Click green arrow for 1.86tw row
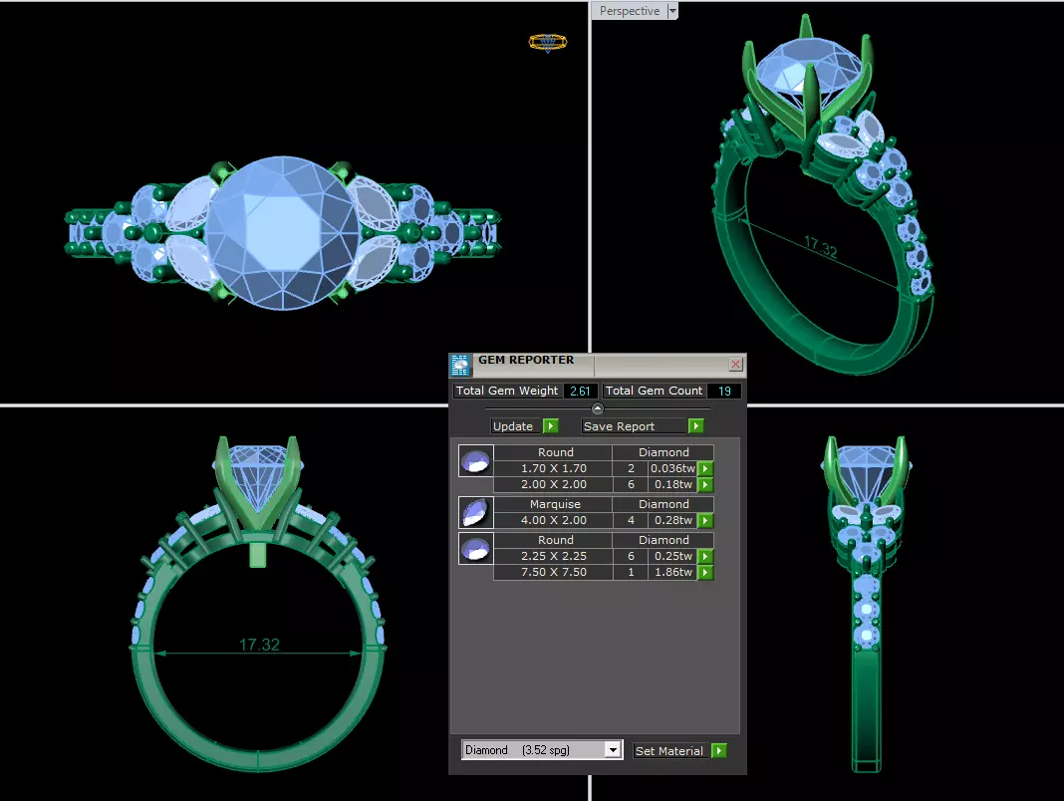Screen dimensions: 1064x801 (705, 572)
